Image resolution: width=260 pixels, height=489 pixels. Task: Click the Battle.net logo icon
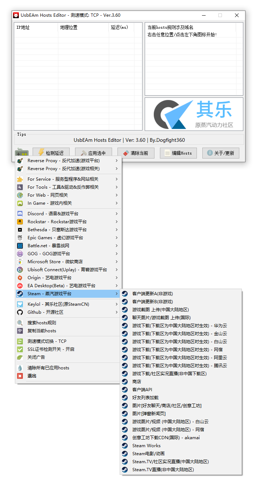tap(20, 246)
